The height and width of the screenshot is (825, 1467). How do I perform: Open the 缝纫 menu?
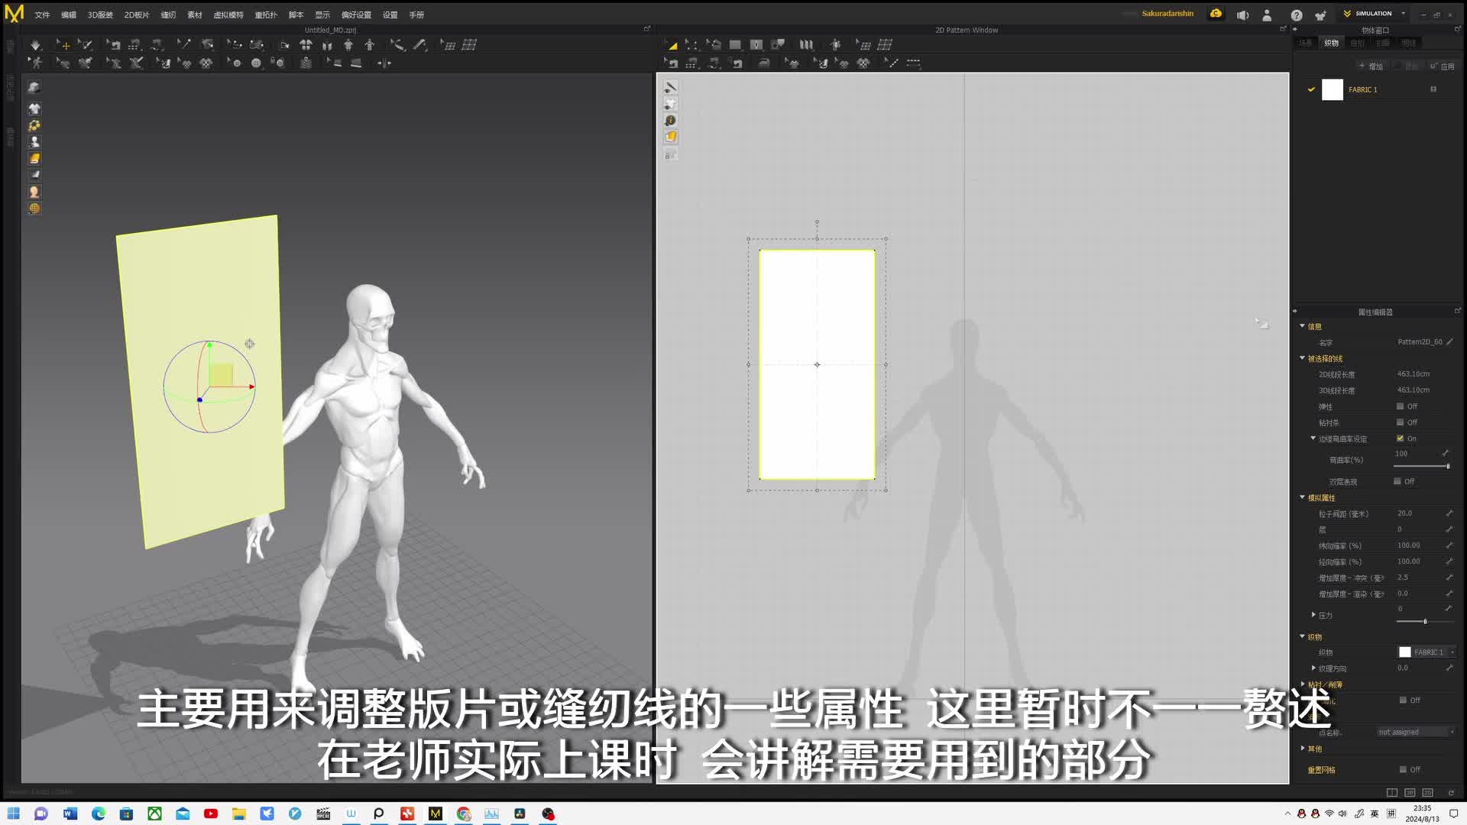pyautogui.click(x=168, y=15)
